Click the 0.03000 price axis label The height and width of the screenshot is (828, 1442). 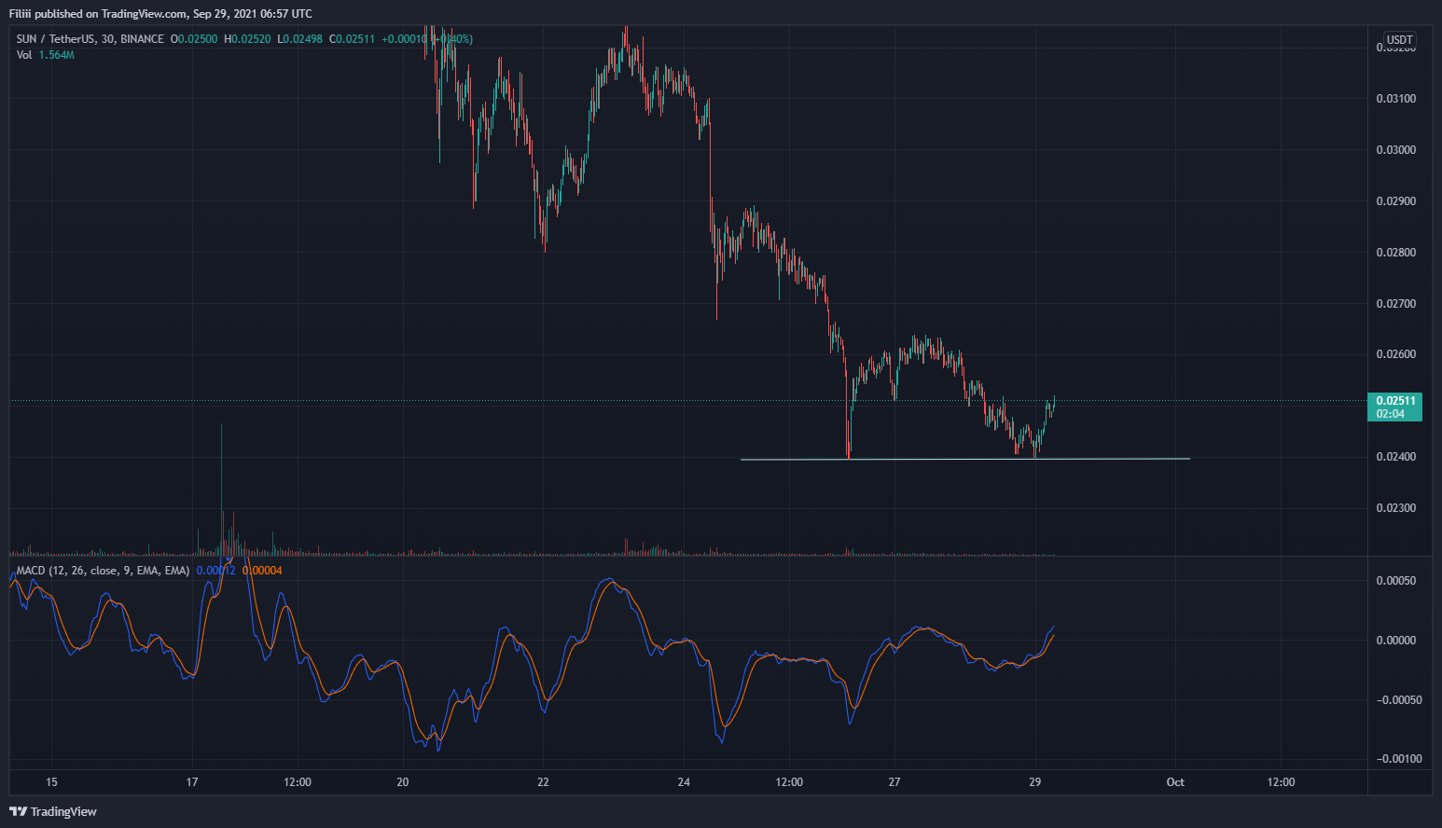(x=1395, y=150)
